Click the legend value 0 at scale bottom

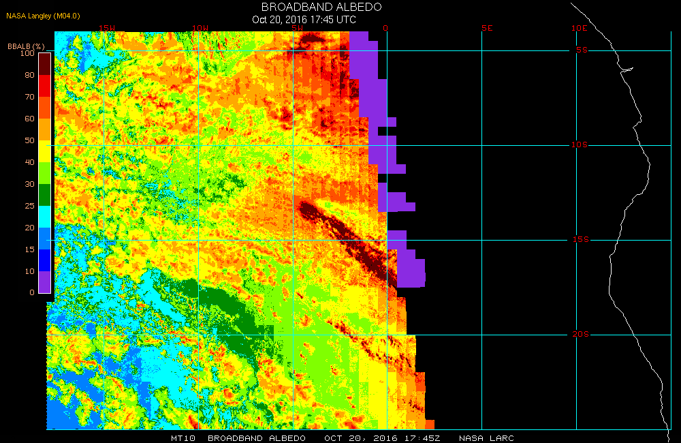(32, 292)
